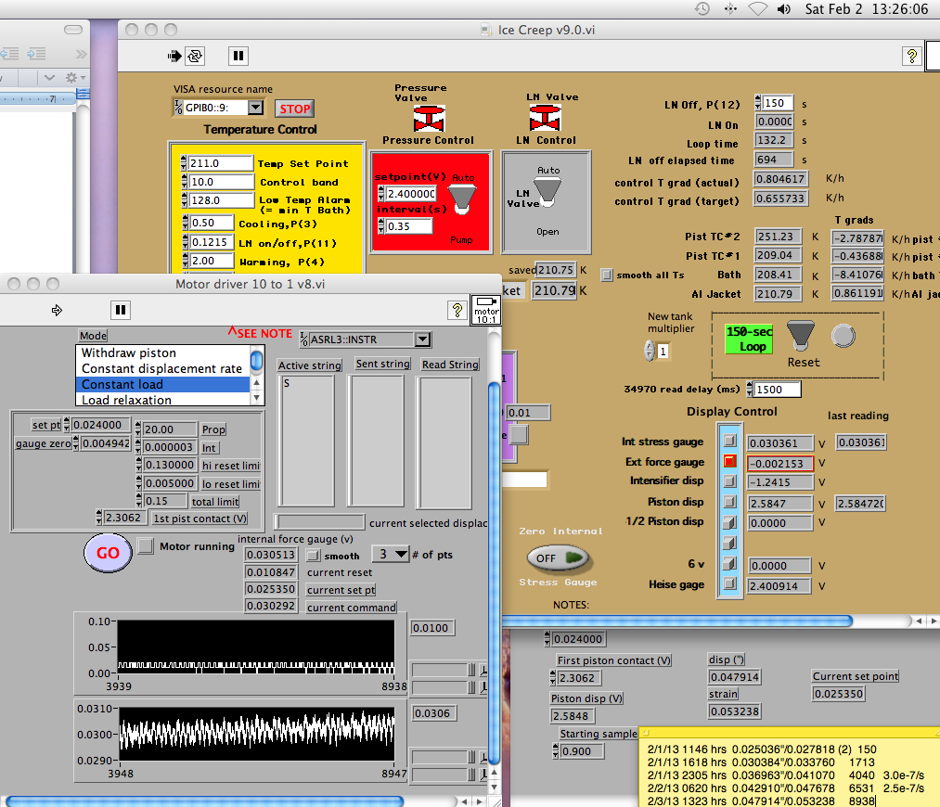Choose Load relaxation from the Mode list
This screenshot has width=940, height=807.
pos(126,401)
